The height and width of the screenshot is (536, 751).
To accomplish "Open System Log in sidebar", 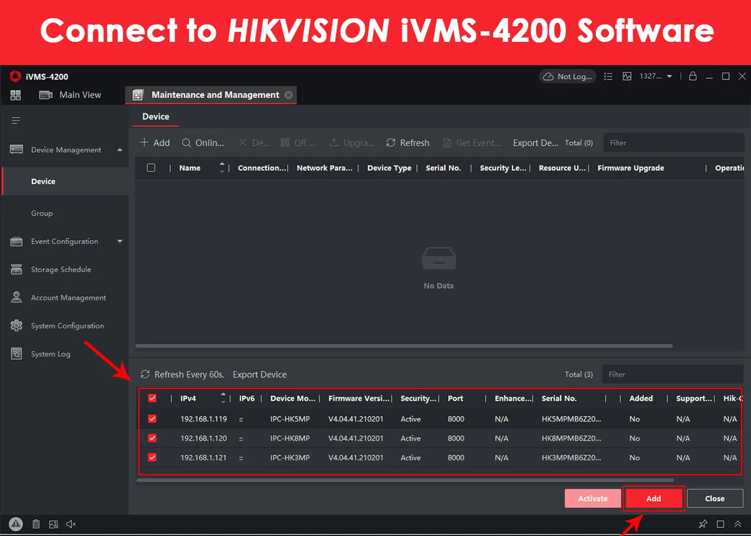I will pos(51,354).
